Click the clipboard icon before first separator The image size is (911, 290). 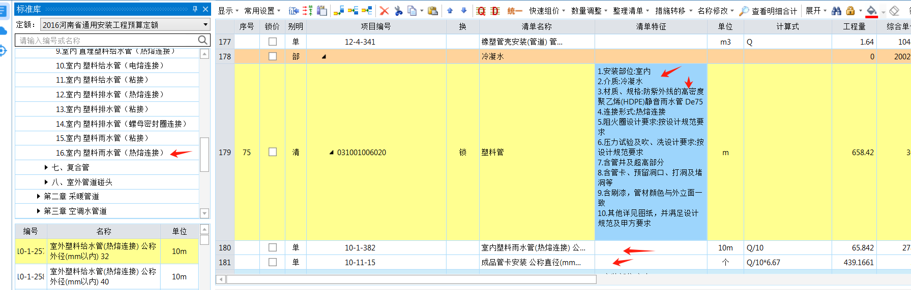322,11
